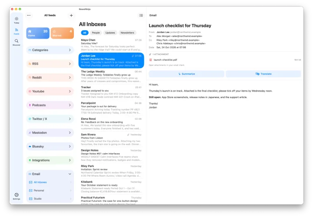Expand the RSS section chevron
Screen dimensions: 313x217
point(70,64)
